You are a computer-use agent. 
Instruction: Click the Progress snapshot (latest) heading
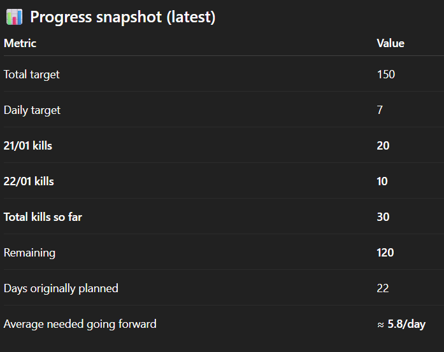point(122,17)
